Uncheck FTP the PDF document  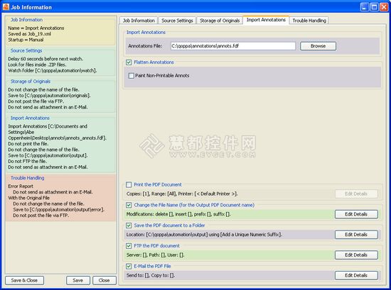(129, 246)
